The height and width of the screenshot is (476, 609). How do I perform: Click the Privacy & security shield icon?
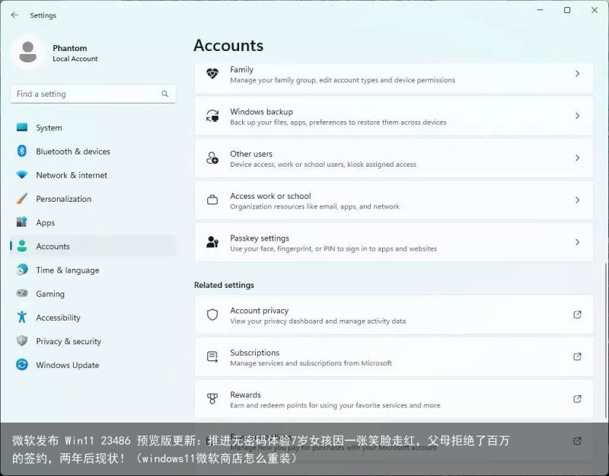pyautogui.click(x=22, y=340)
